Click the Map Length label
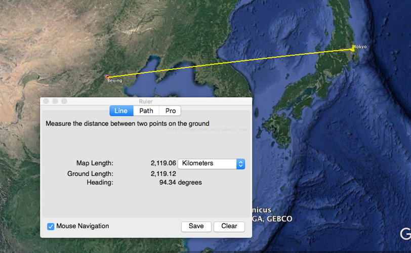411x253 pixels. point(95,163)
